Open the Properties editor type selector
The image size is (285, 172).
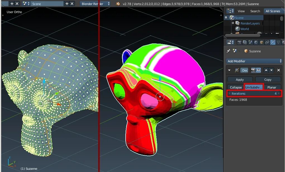(x=230, y=42)
